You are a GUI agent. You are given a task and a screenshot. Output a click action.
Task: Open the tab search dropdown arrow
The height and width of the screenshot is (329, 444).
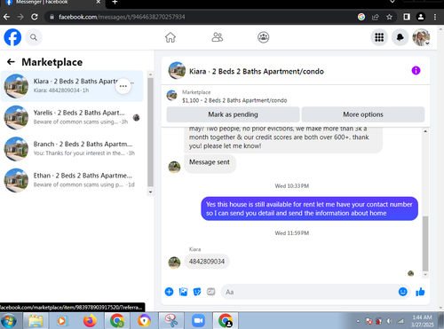point(392,2)
